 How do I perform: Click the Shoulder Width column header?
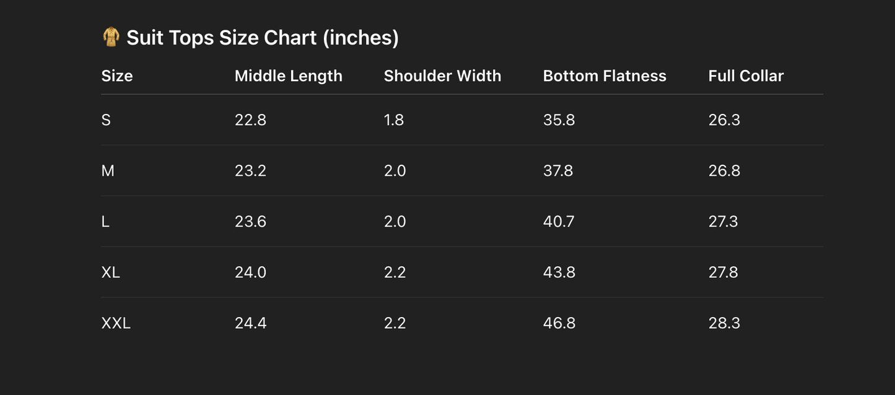pyautogui.click(x=442, y=76)
